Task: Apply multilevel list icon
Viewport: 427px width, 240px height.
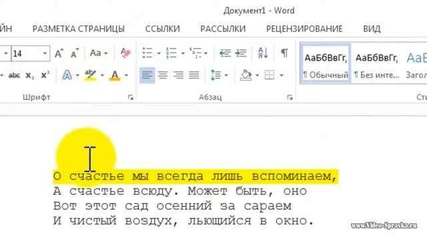Action: [195, 53]
